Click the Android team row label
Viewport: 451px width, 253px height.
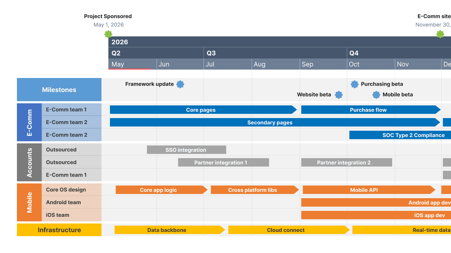pos(72,202)
